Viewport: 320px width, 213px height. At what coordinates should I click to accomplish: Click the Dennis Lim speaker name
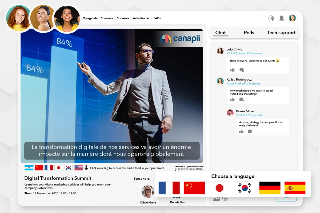click(177, 202)
